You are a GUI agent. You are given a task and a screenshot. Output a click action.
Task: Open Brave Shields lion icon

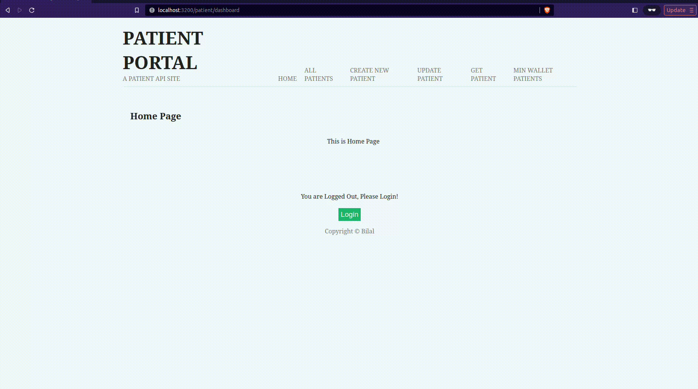(547, 10)
